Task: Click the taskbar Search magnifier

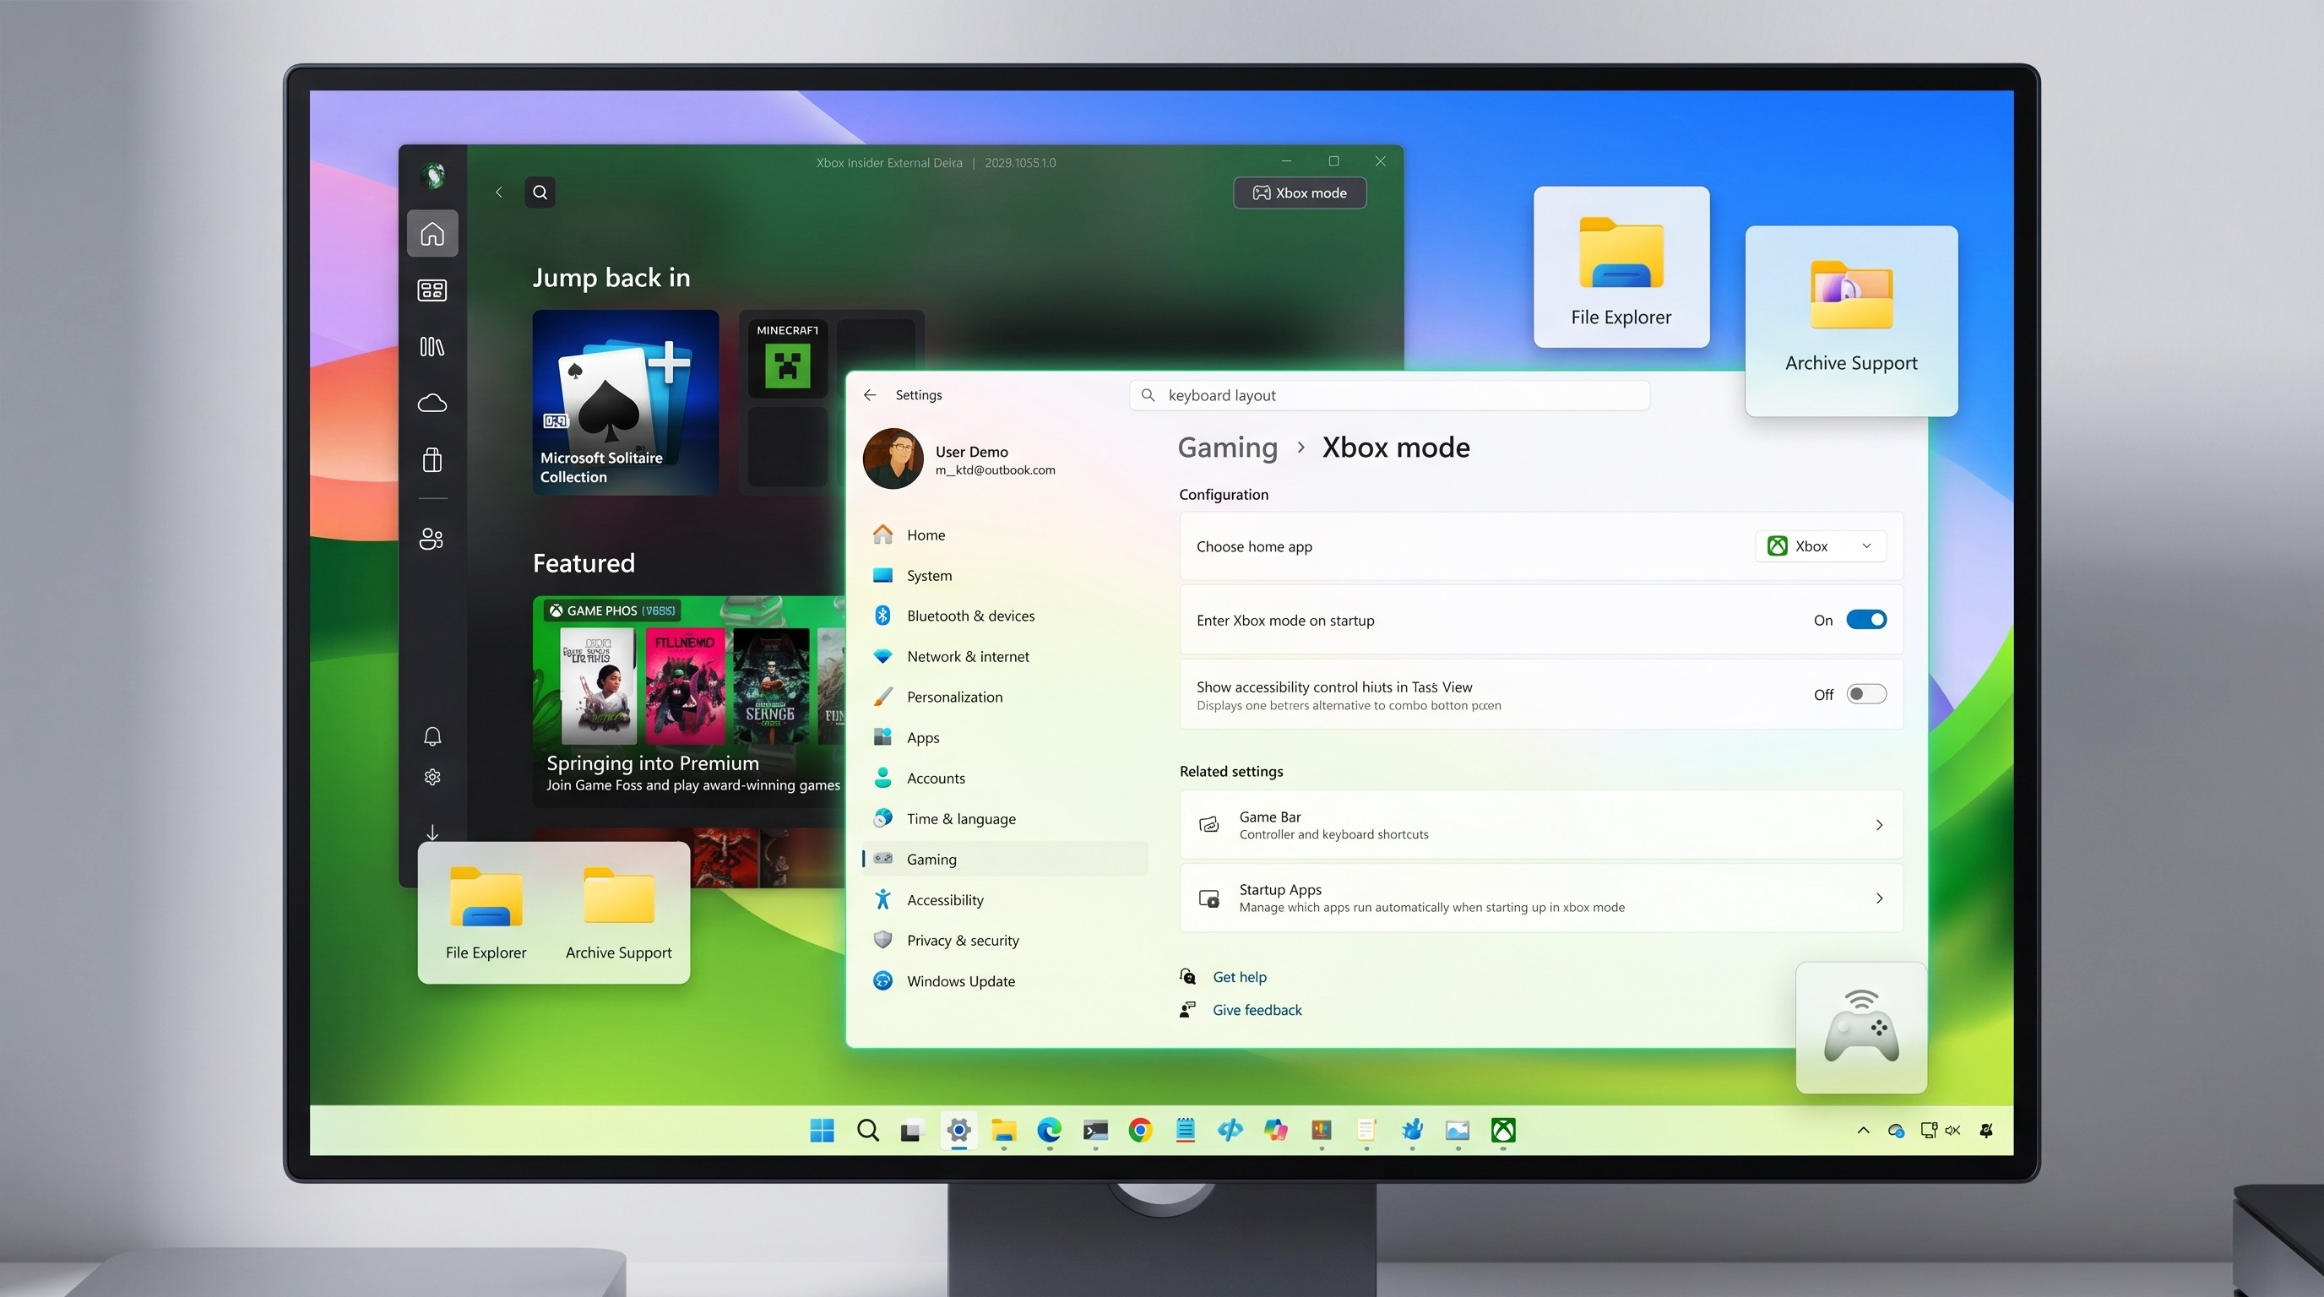Action: [x=868, y=1130]
